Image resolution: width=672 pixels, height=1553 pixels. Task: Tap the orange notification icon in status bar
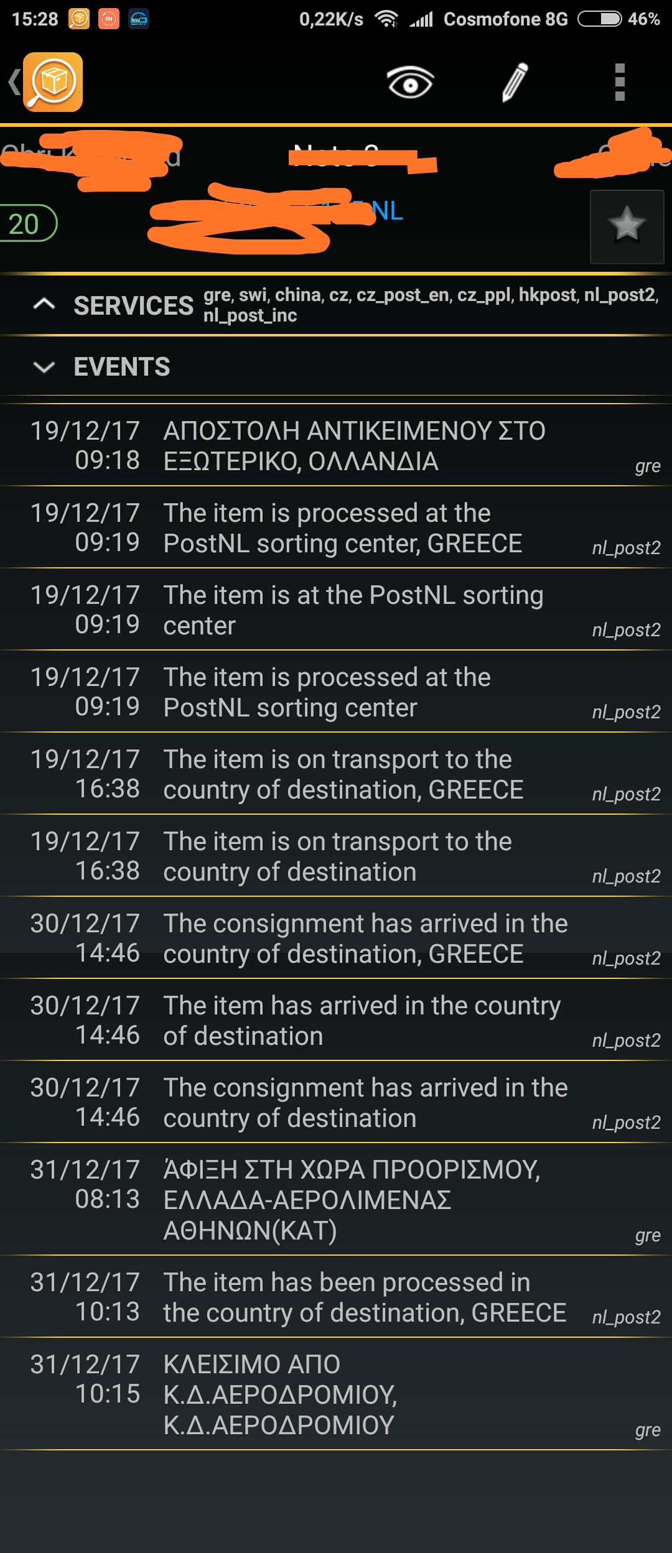[79, 19]
